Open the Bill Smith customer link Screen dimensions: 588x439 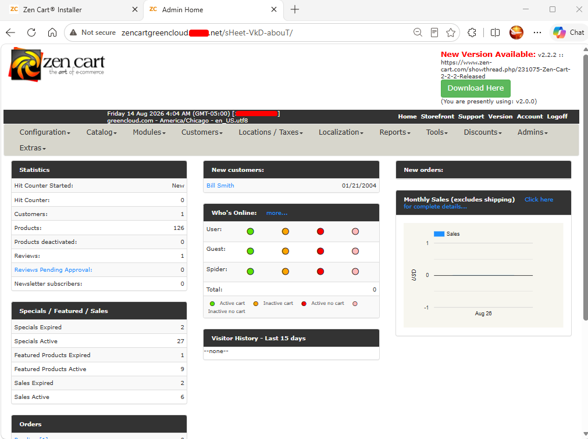(x=220, y=186)
